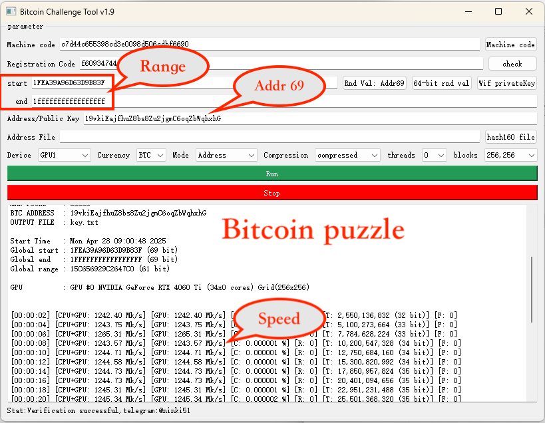Generate Rnd Val: Addr69
Screen dimensions: 545x423
coord(375,83)
